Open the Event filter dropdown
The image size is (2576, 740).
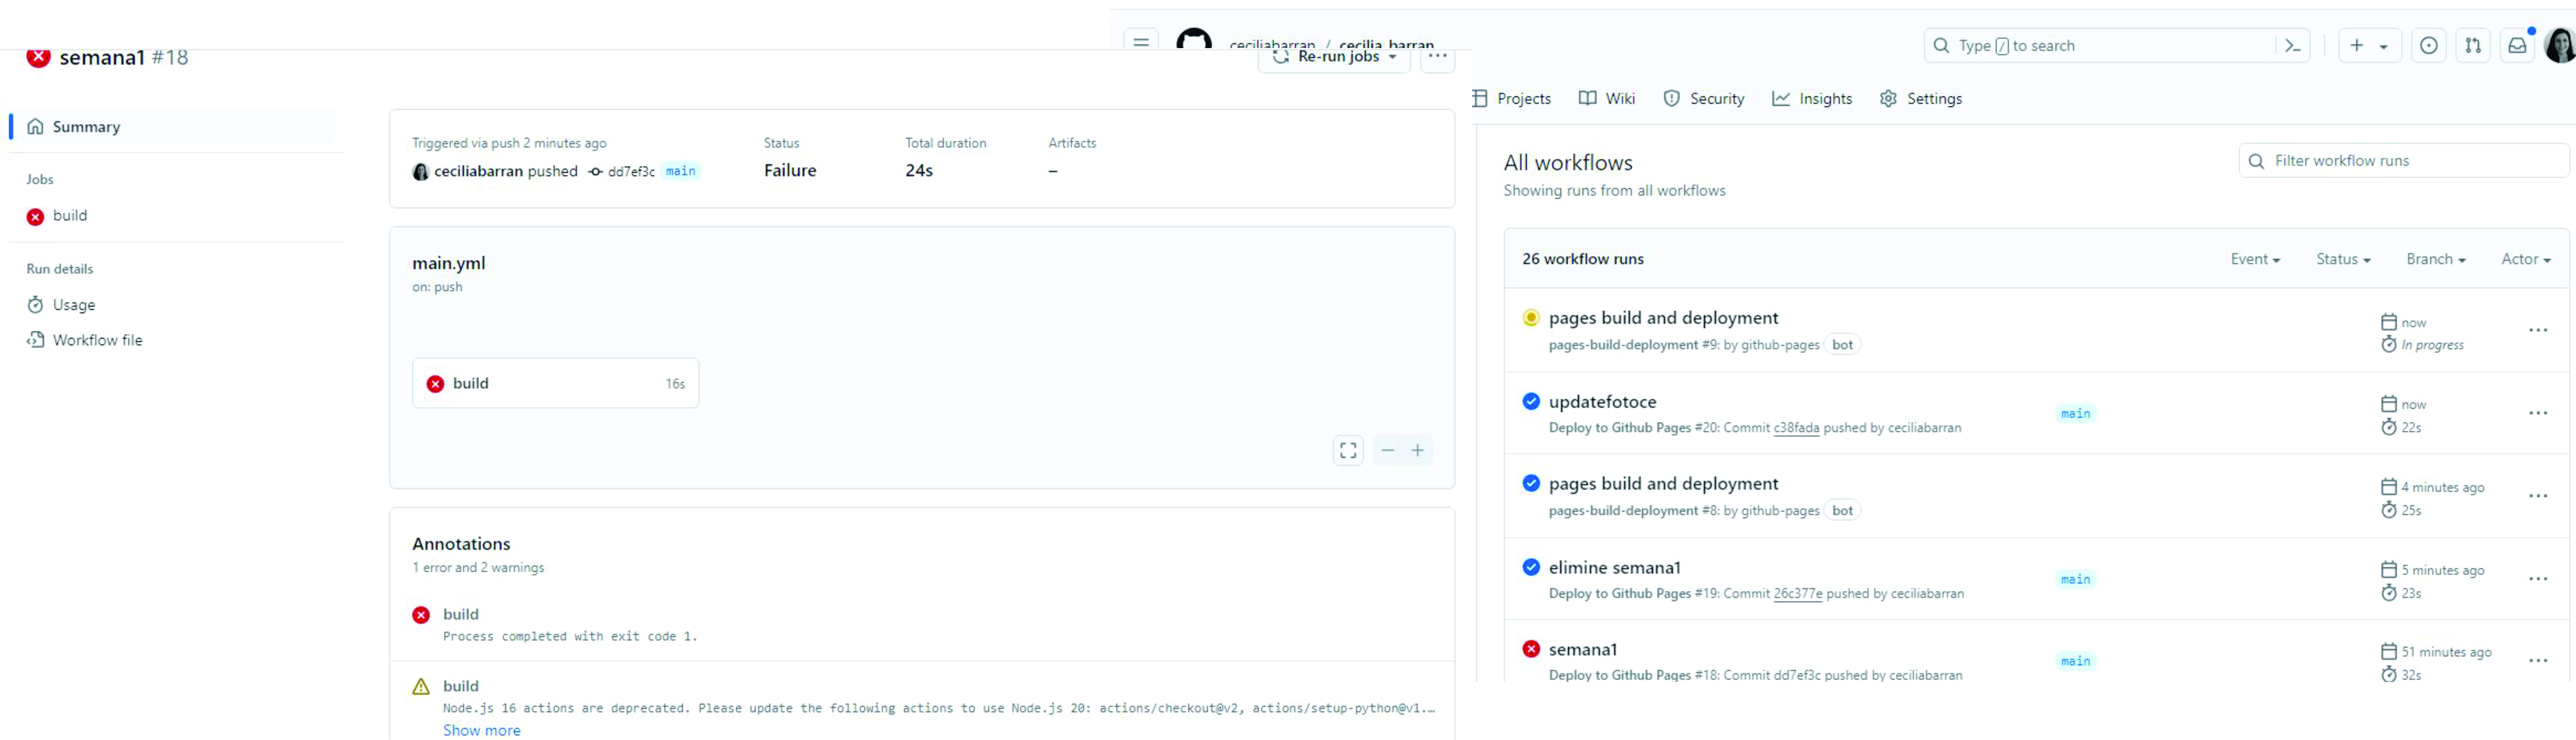click(x=2255, y=260)
